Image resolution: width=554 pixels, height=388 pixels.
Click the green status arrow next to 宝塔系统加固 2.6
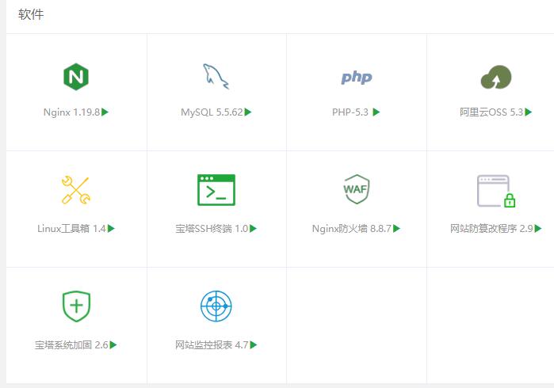(x=113, y=345)
